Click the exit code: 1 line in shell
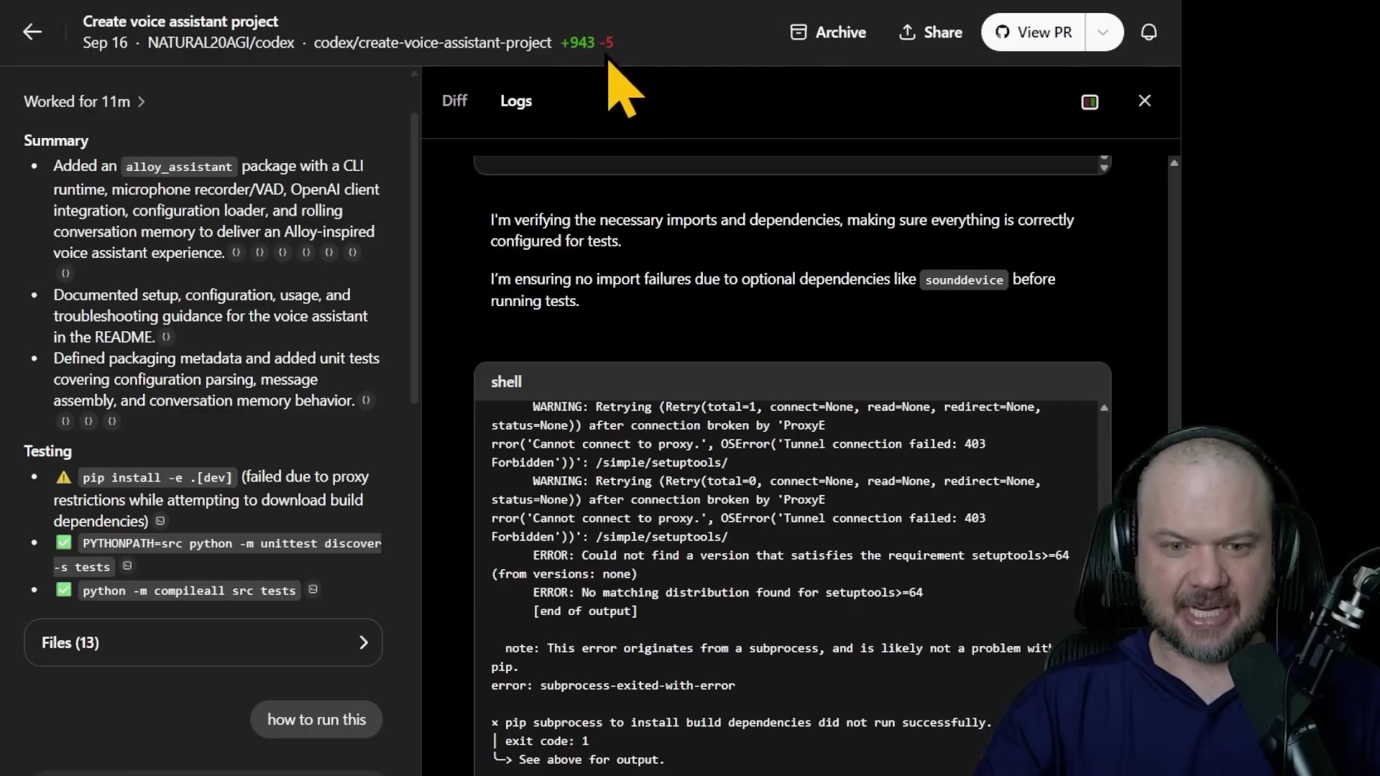This screenshot has width=1380, height=776. click(546, 741)
